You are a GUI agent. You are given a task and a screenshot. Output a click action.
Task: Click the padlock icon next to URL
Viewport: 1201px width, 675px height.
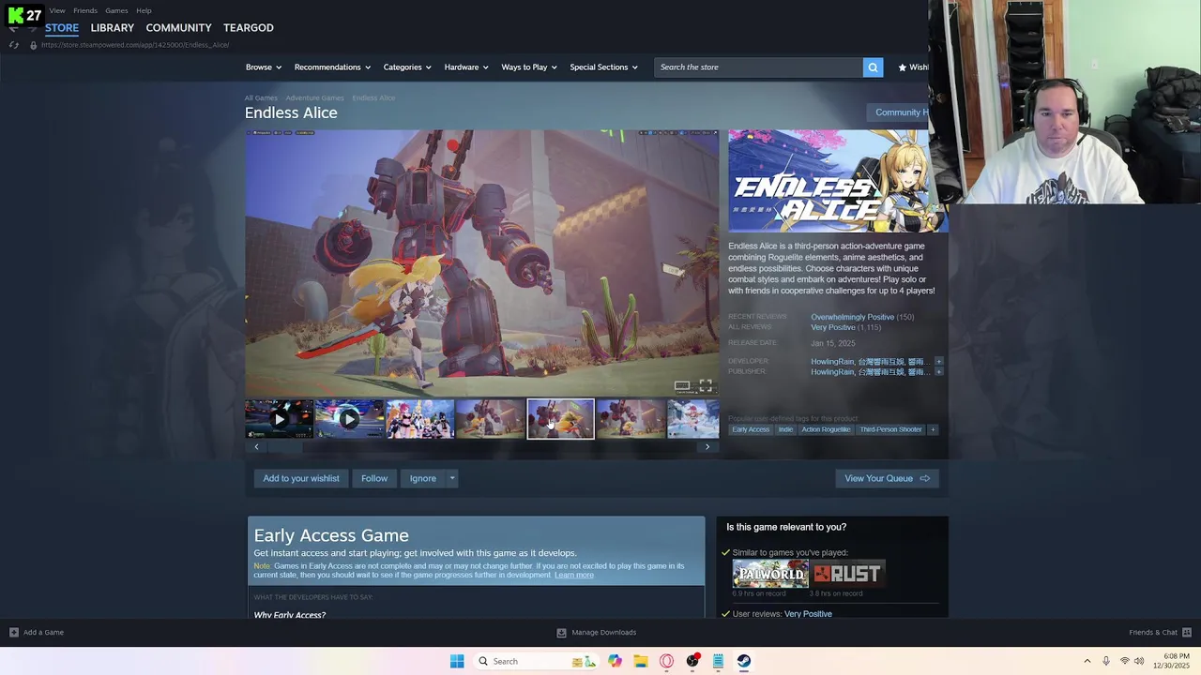click(x=33, y=45)
